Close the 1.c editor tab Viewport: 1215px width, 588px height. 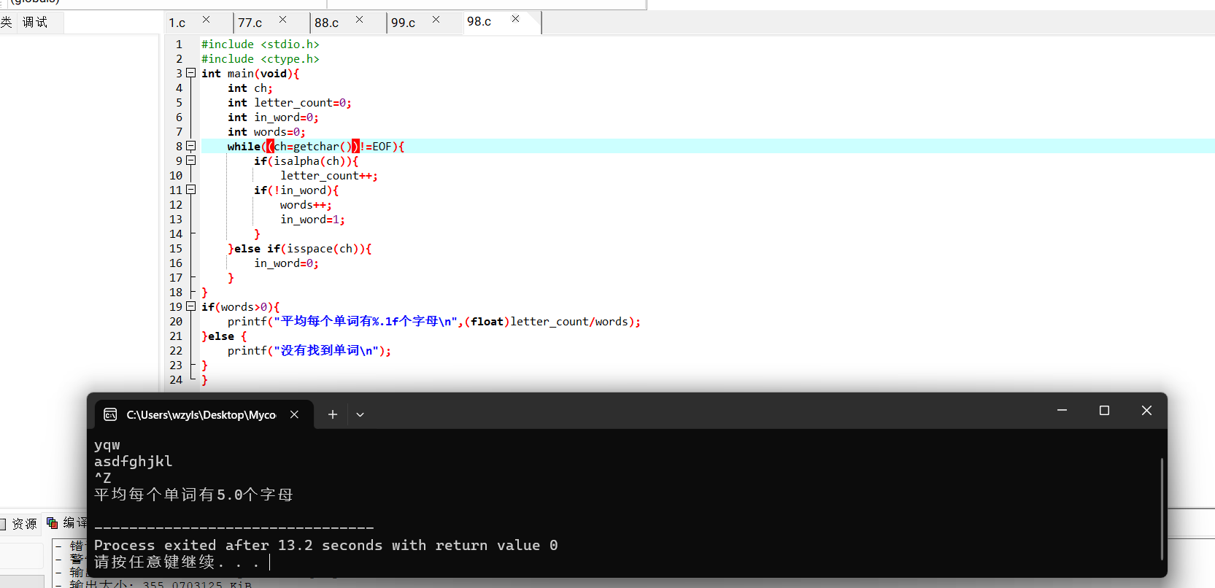point(206,20)
